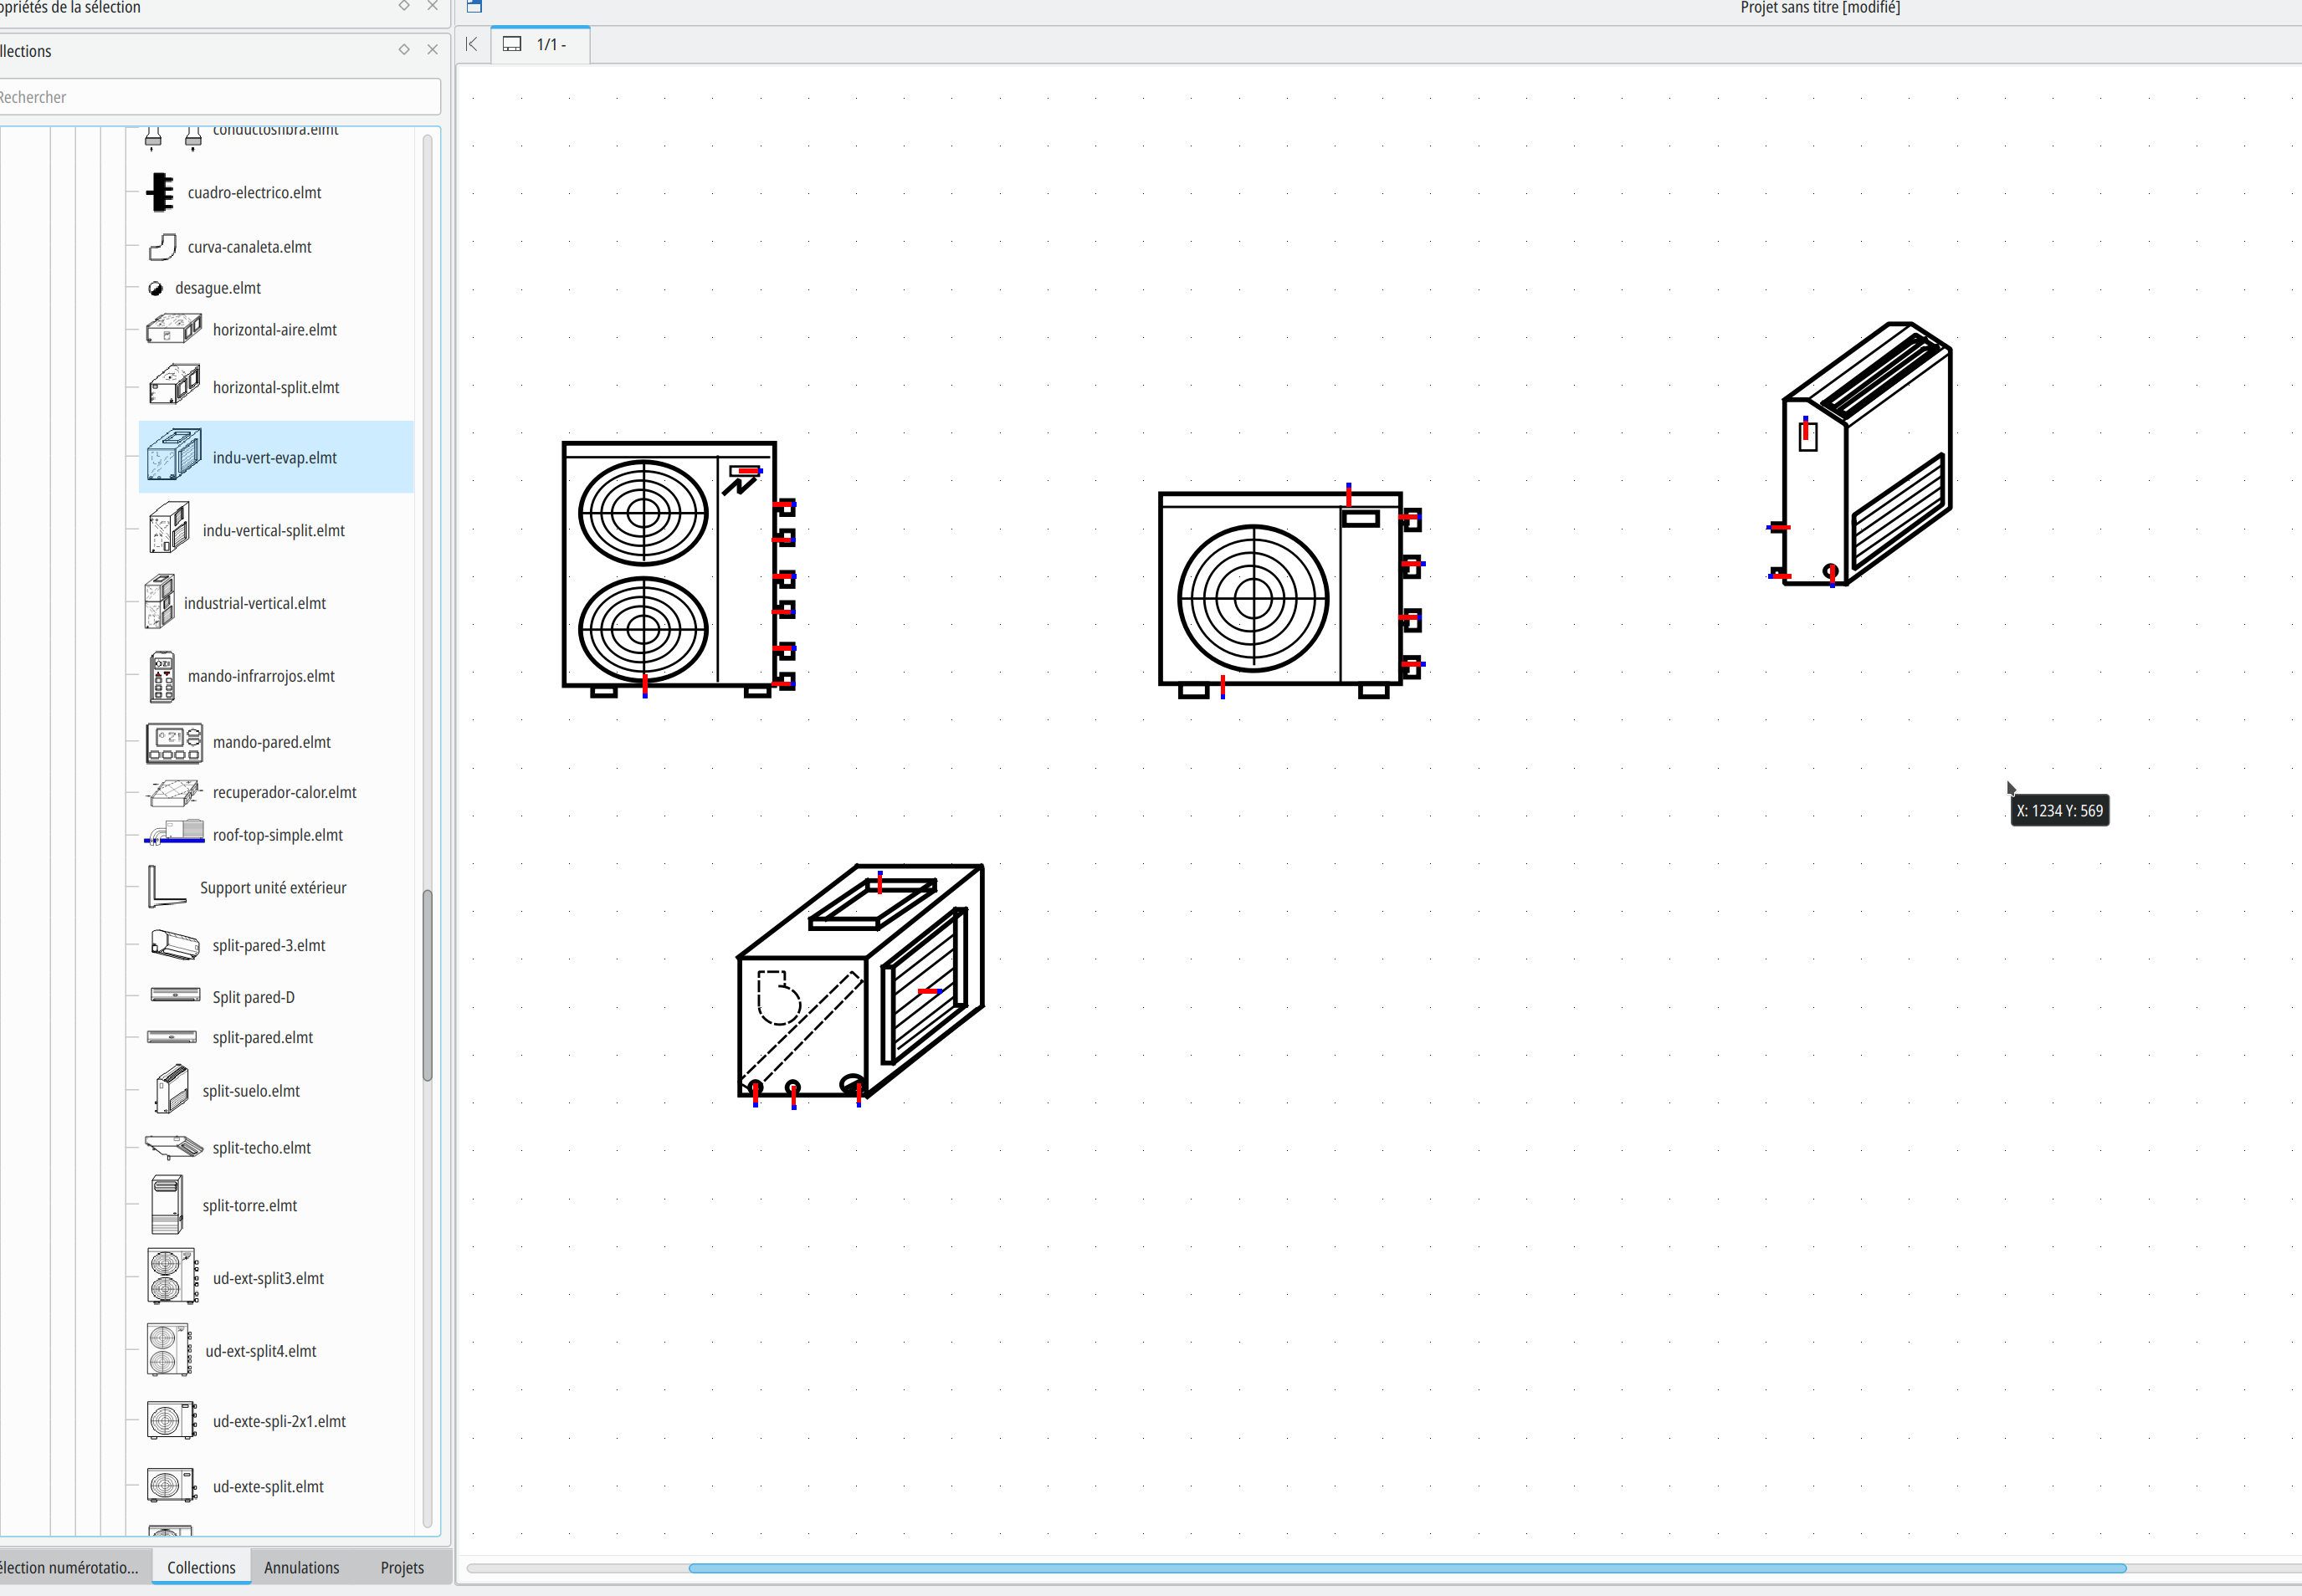The image size is (2302, 1596).
Task: Click the diagram horizontal scrollbar
Action: pos(1407,1568)
